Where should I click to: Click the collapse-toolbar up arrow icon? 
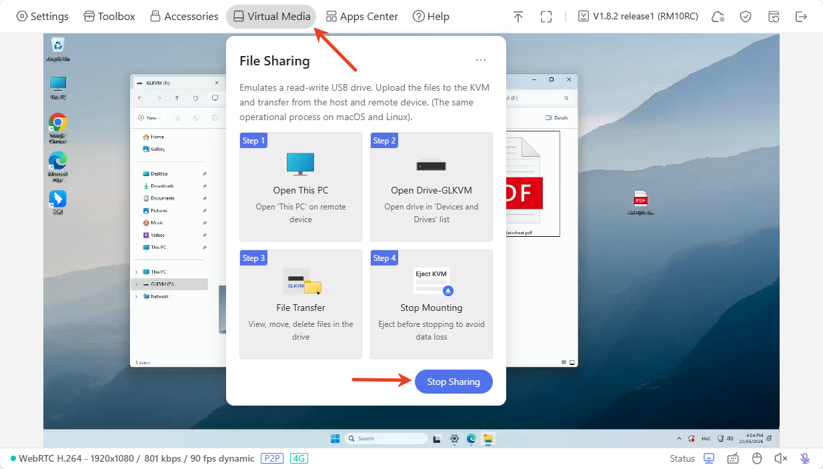518,17
